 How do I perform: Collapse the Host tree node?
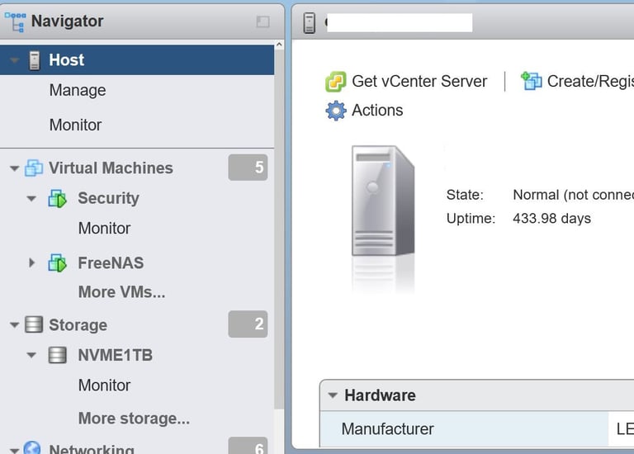click(x=15, y=60)
